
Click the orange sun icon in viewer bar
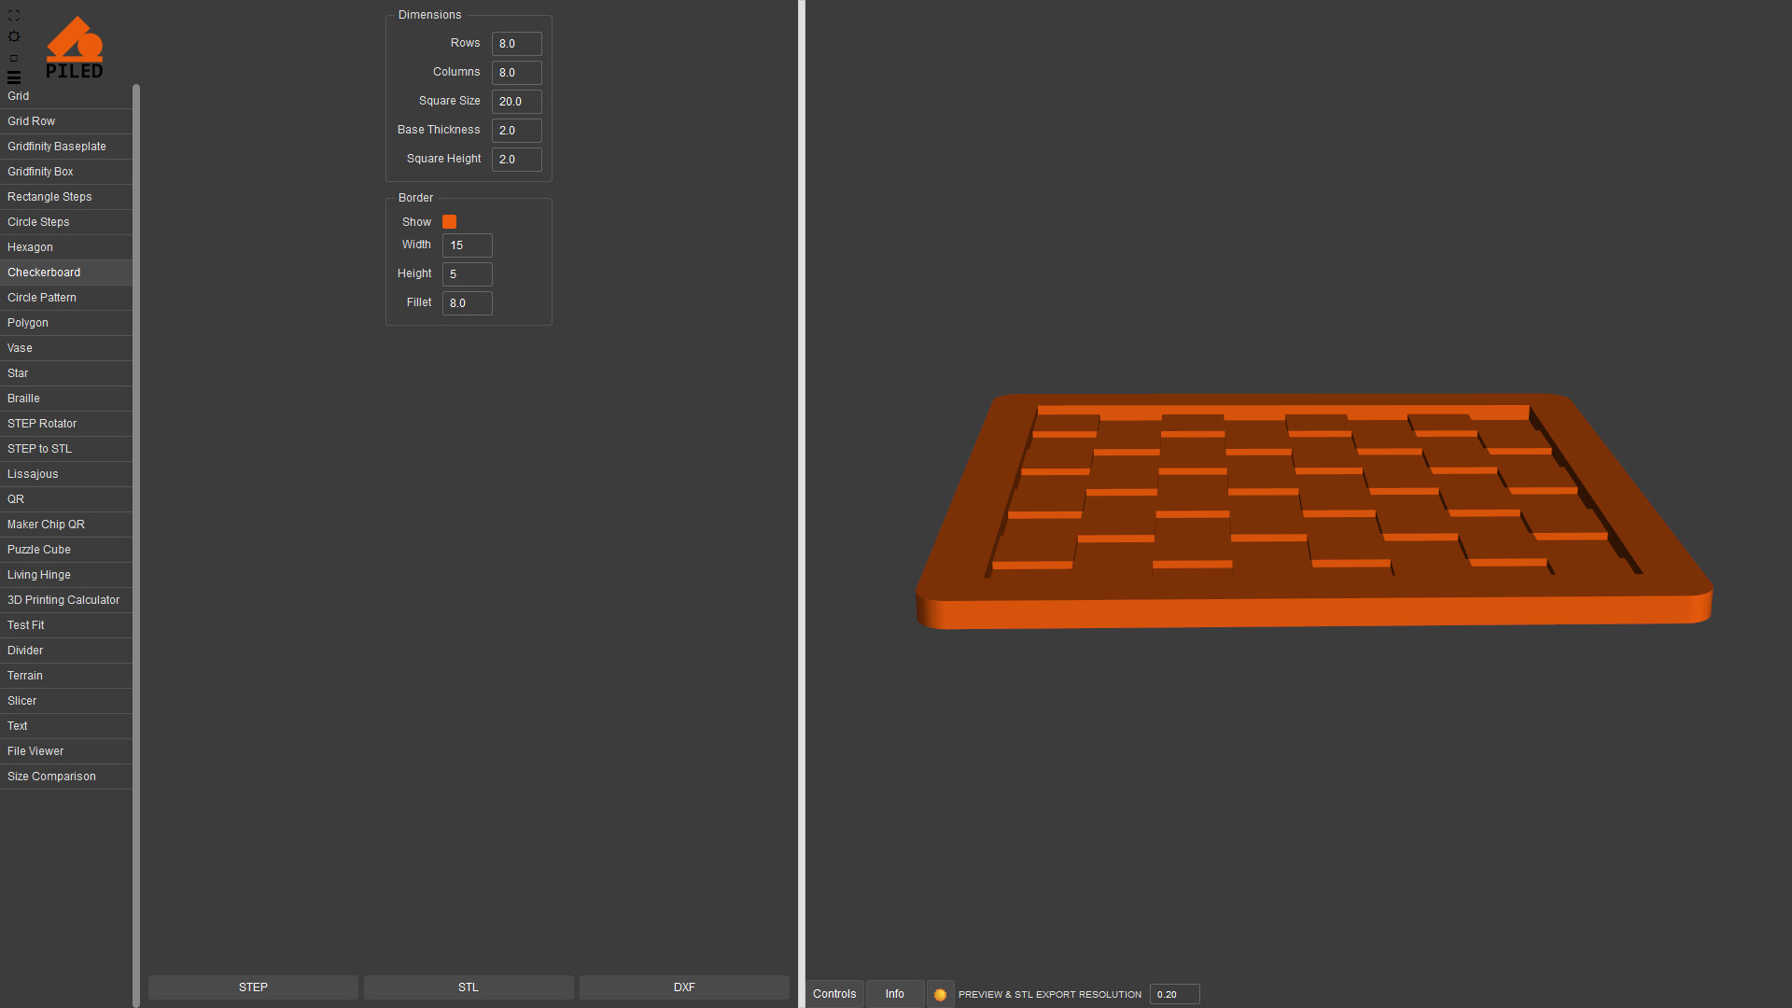pyautogui.click(x=940, y=994)
